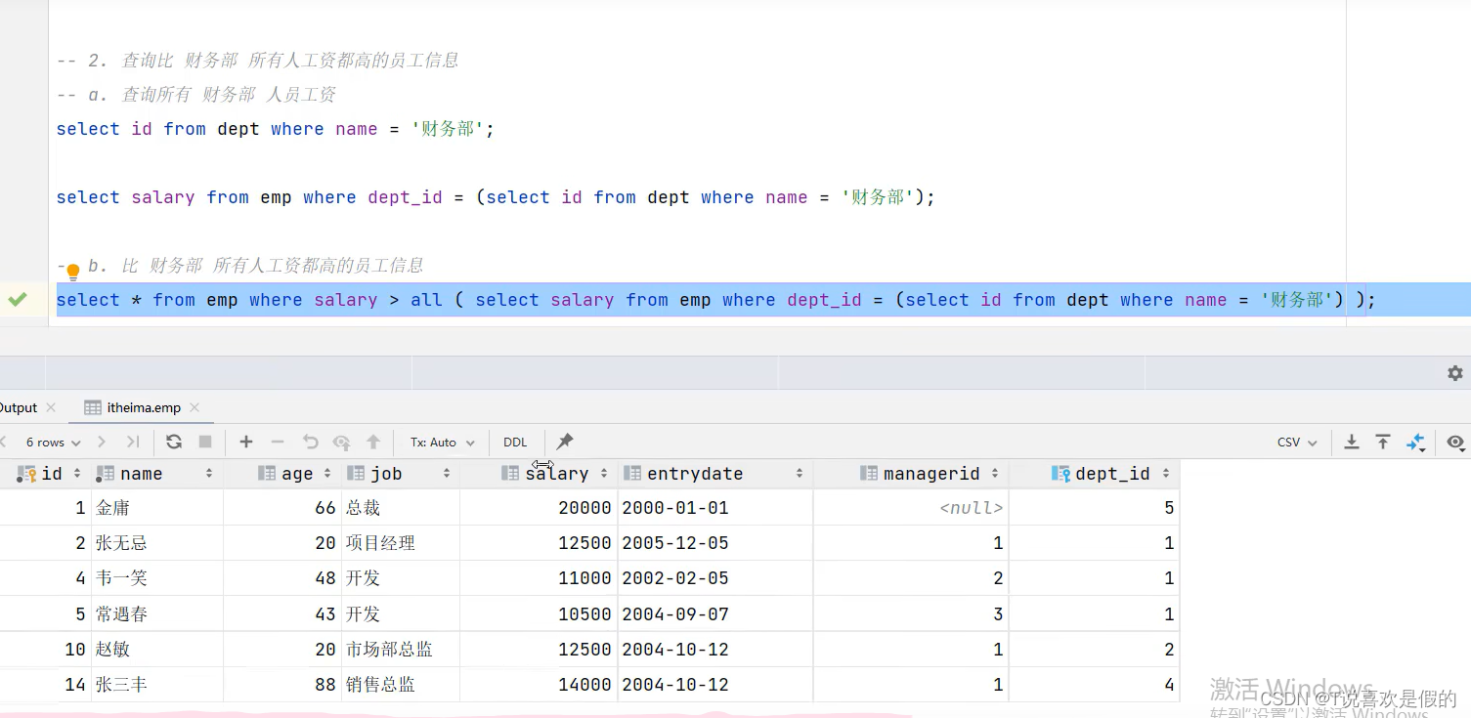Click the name cell 张无忌
The height and width of the screenshot is (718, 1471).
tap(158, 543)
